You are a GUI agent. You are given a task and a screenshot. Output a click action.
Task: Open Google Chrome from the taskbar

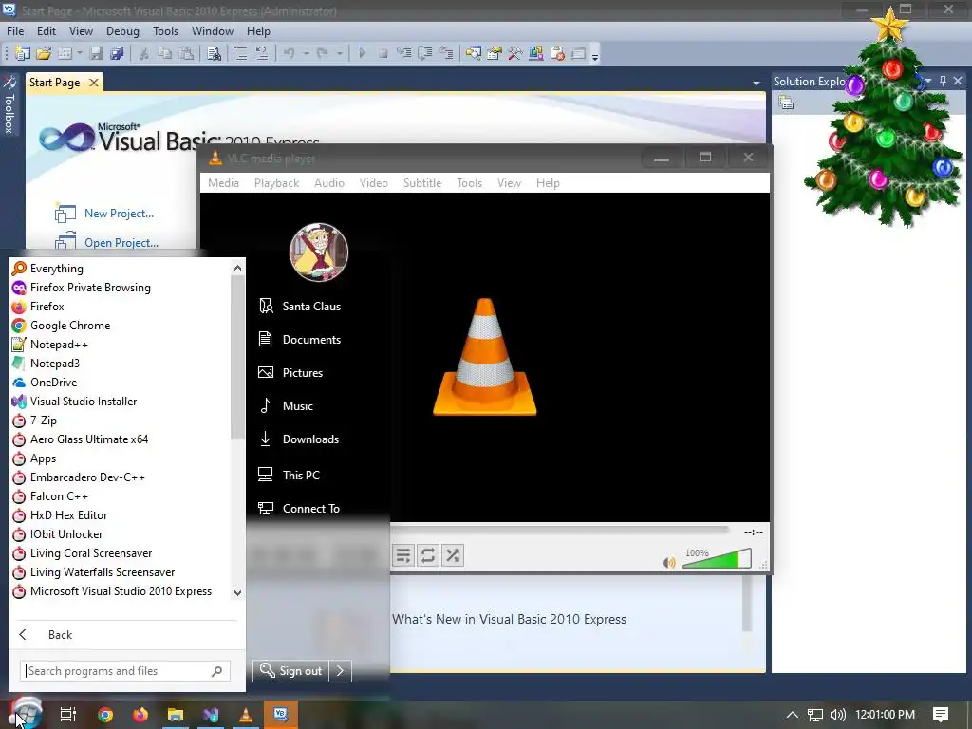[x=105, y=715]
